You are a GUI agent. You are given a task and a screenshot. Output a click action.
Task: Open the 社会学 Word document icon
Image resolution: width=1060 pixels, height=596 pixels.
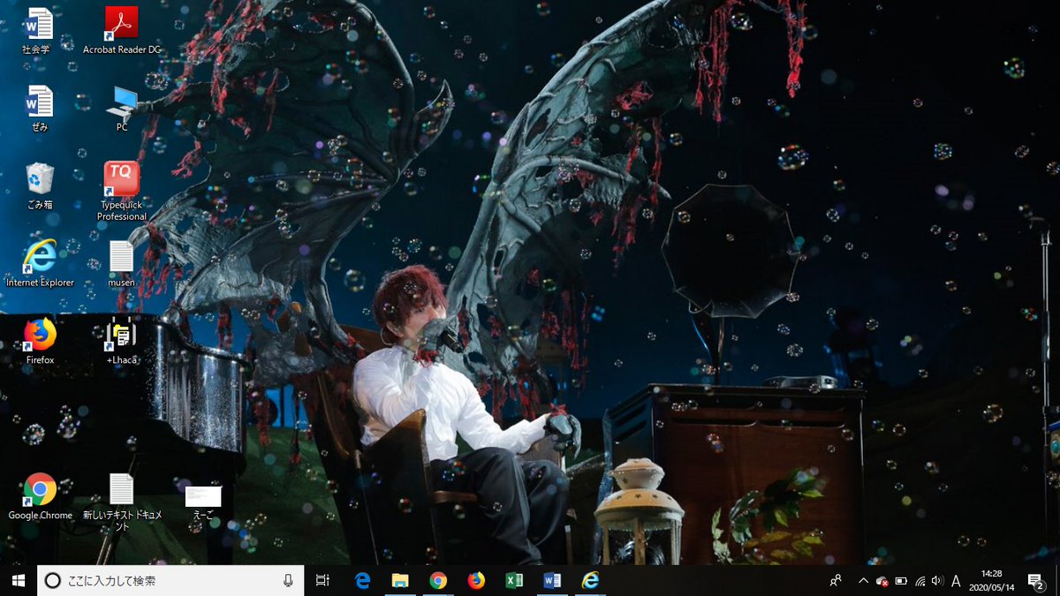coord(37,30)
